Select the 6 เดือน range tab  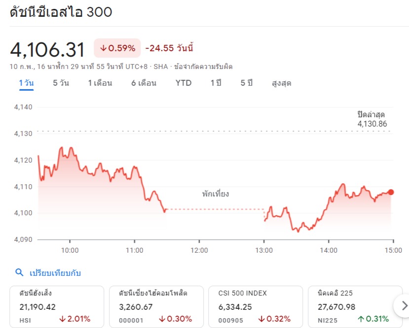pyautogui.click(x=144, y=83)
